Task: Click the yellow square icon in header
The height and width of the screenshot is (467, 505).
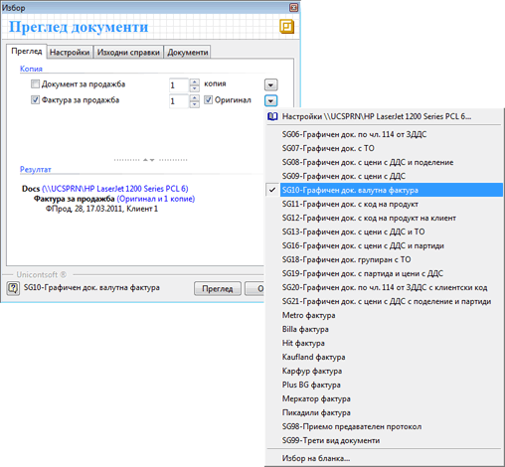Action: tap(286, 27)
